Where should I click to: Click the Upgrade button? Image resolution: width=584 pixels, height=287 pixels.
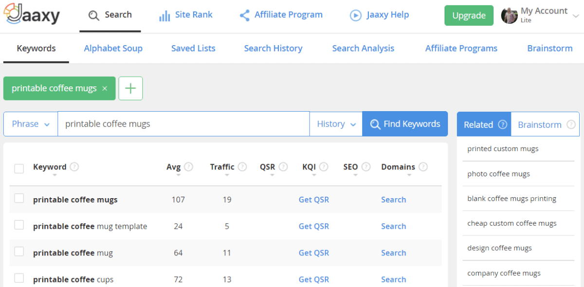click(x=469, y=16)
